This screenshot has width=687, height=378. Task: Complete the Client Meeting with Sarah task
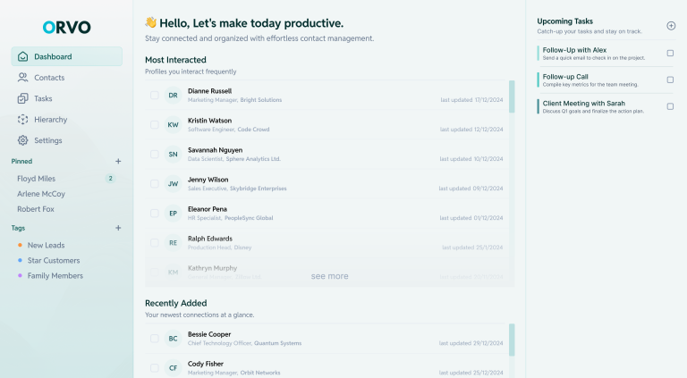point(670,106)
